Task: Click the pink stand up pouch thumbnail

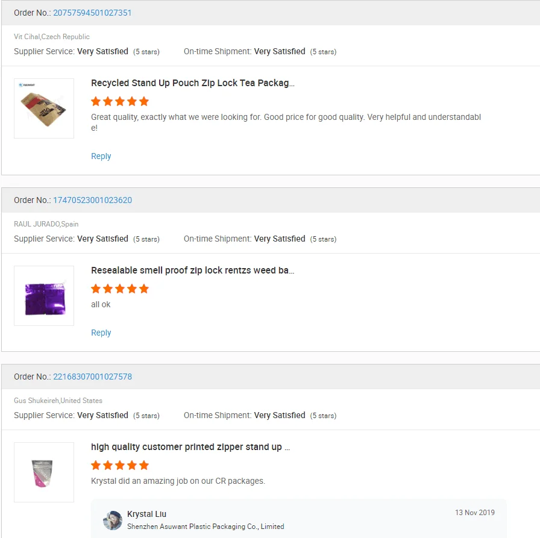Action: (x=44, y=472)
